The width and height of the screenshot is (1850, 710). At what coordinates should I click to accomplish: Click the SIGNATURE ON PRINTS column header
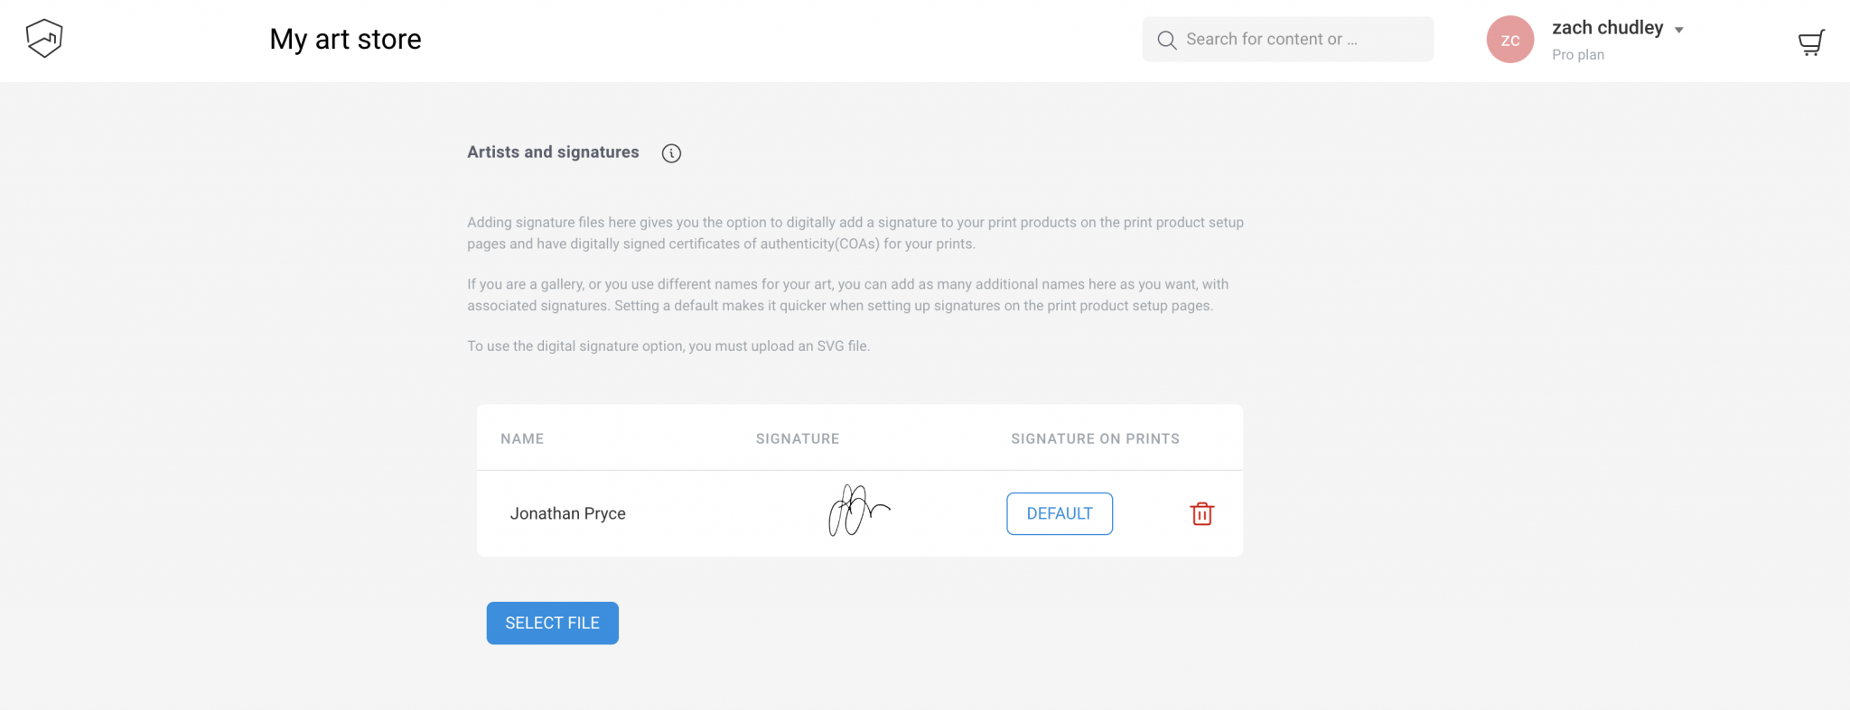tap(1095, 438)
